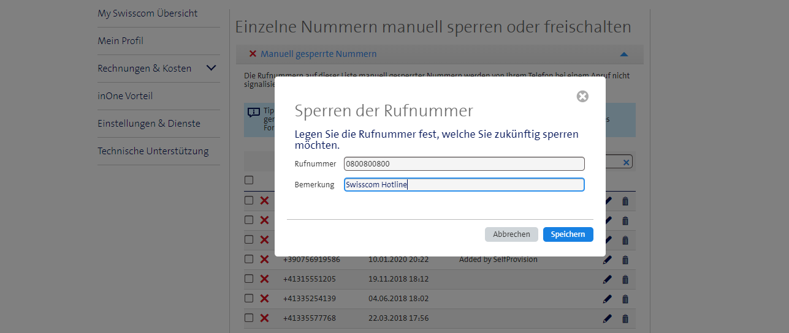Clear search field using the X icon

coord(626,162)
